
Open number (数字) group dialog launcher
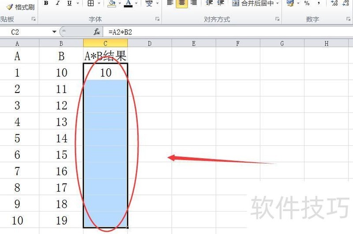348,19
